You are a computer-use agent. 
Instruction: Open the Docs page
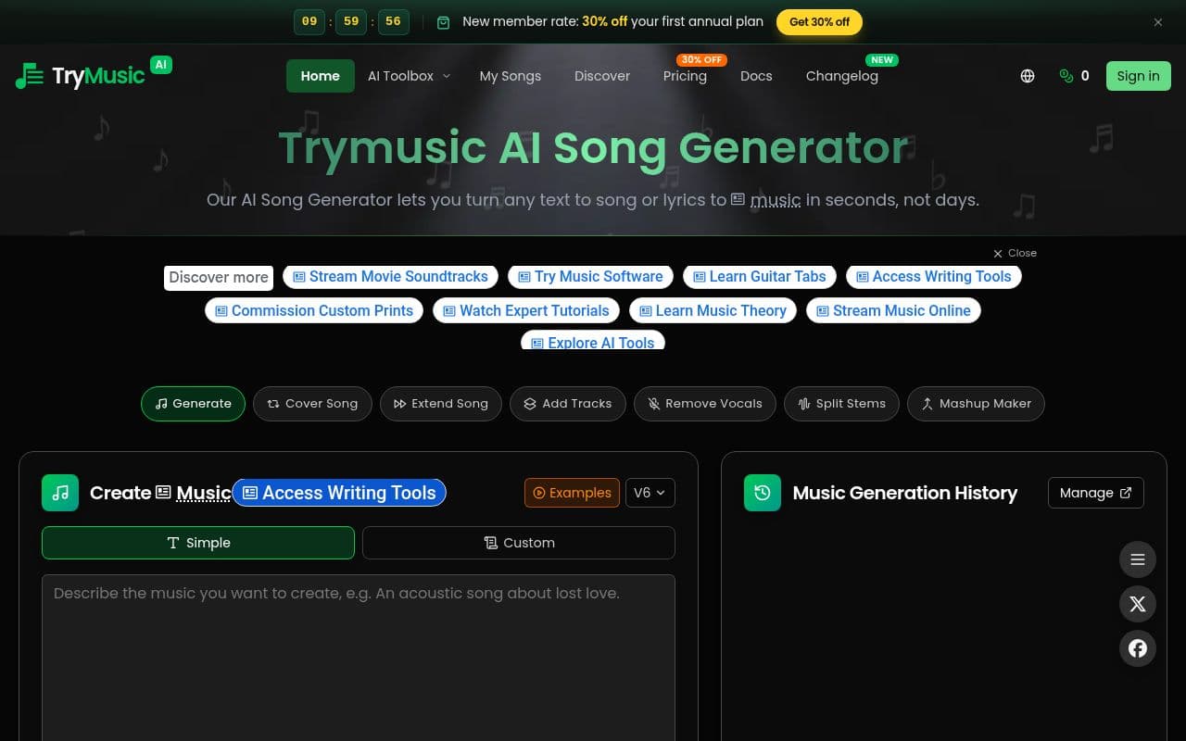coord(756,76)
